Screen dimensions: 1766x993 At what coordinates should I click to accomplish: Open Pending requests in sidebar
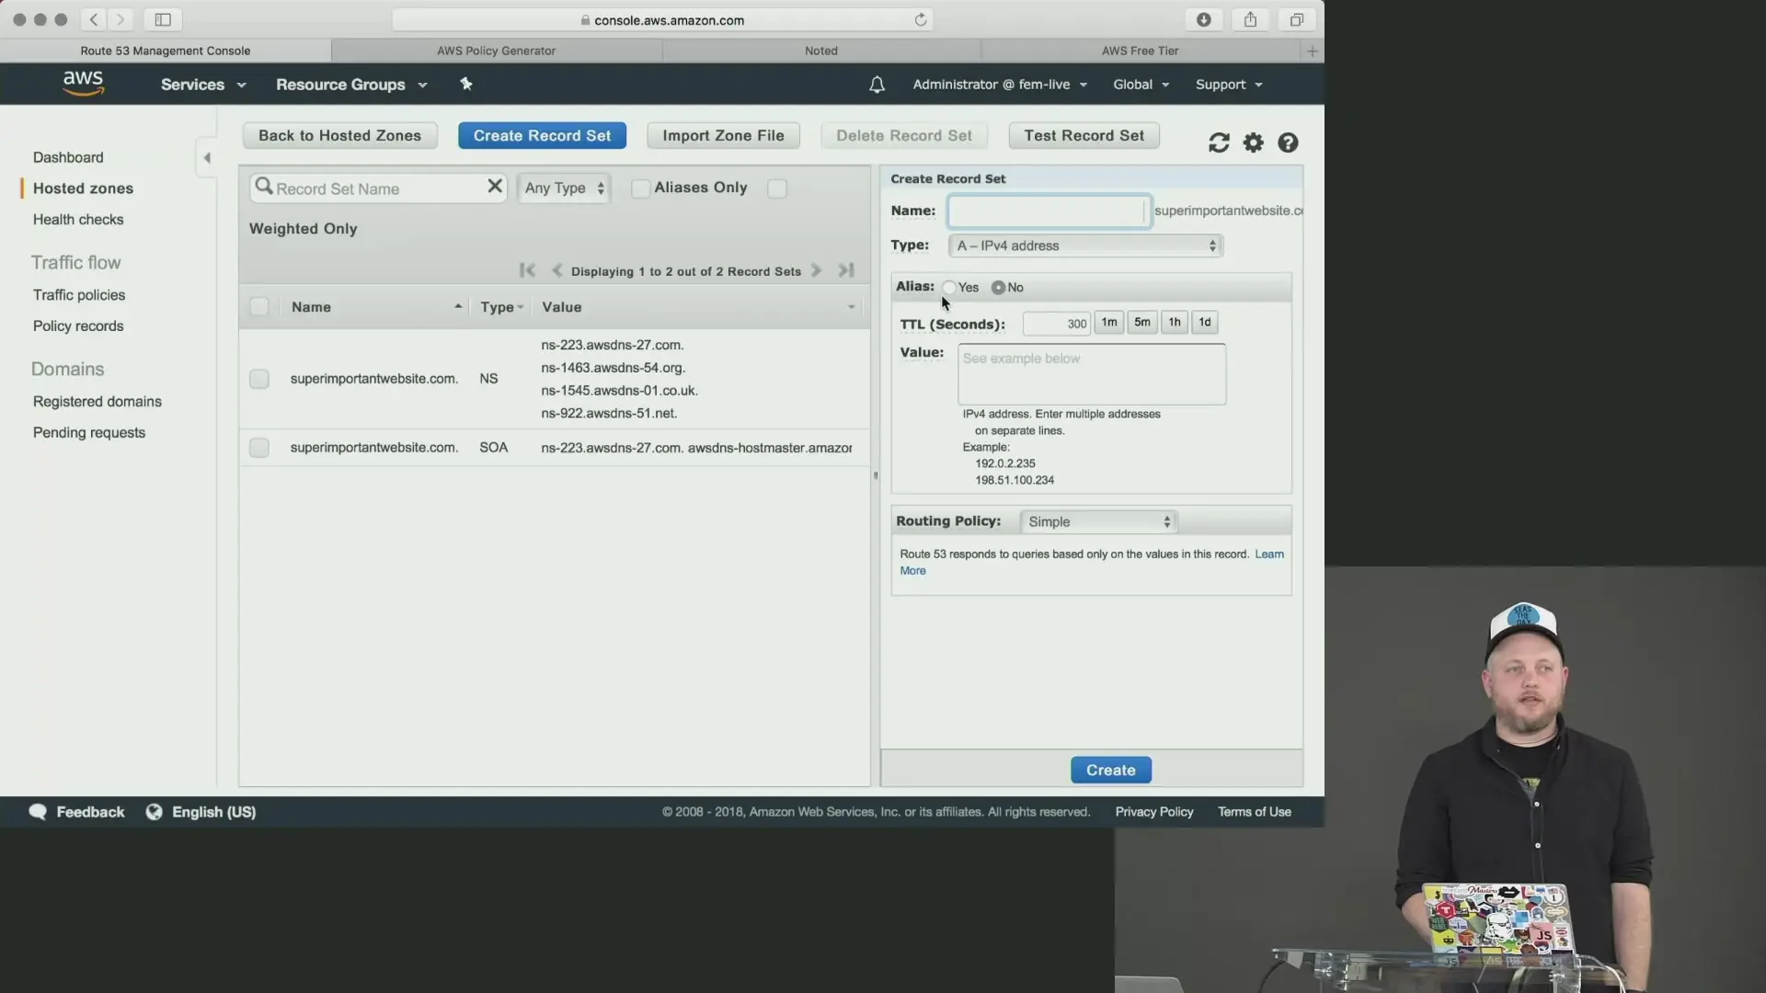coord(89,432)
